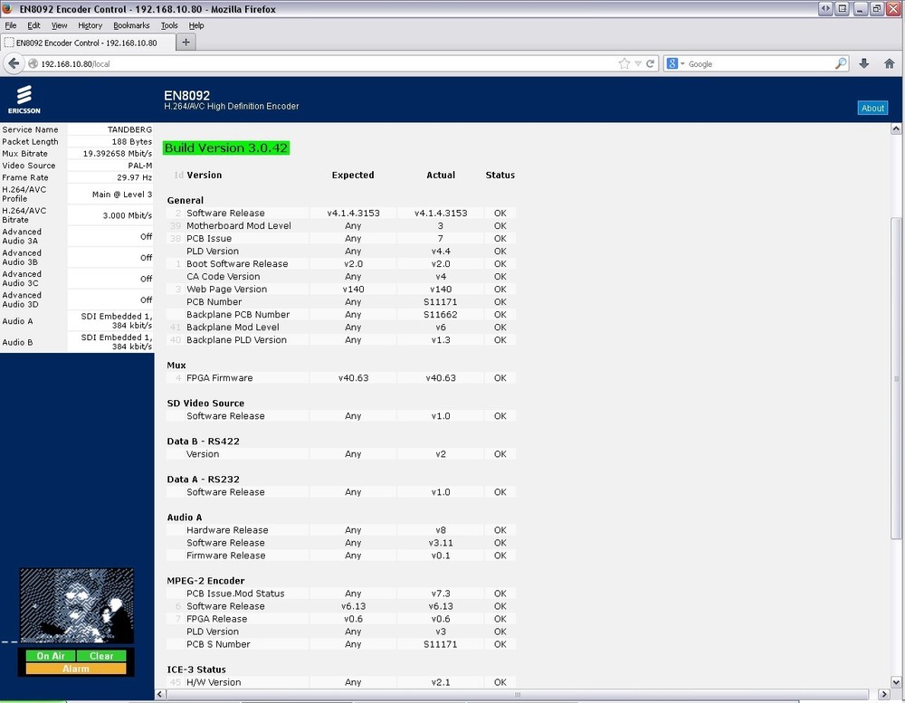
Task: Open the Bookmarks menu
Action: tap(131, 25)
